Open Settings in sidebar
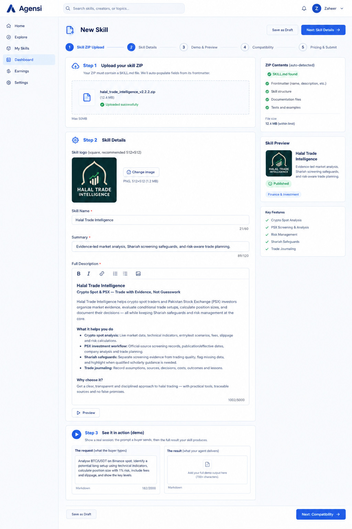The width and height of the screenshot is (352, 529). pos(29,83)
